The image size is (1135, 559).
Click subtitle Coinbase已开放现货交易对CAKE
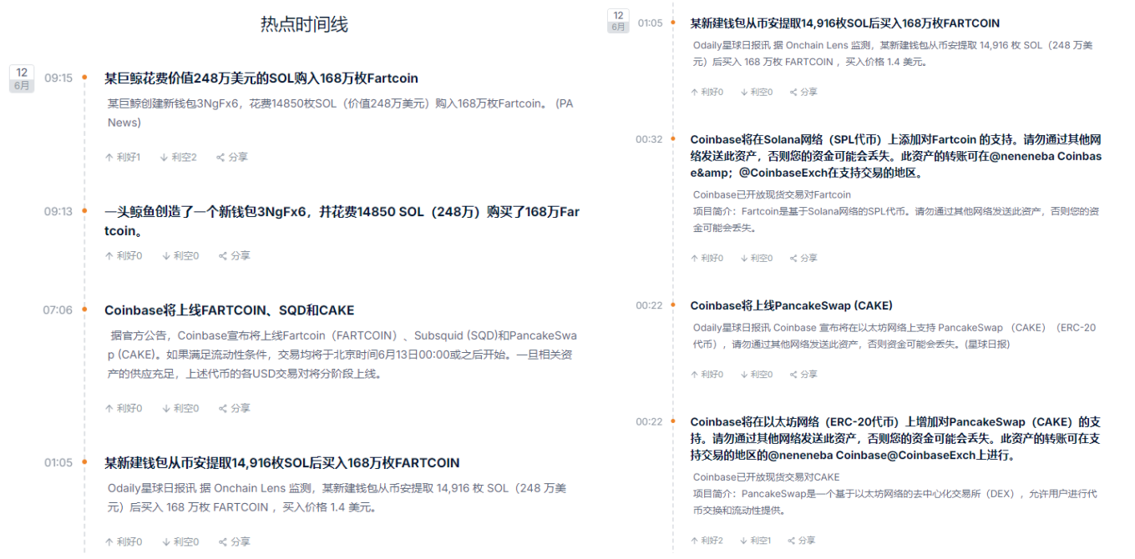click(766, 477)
